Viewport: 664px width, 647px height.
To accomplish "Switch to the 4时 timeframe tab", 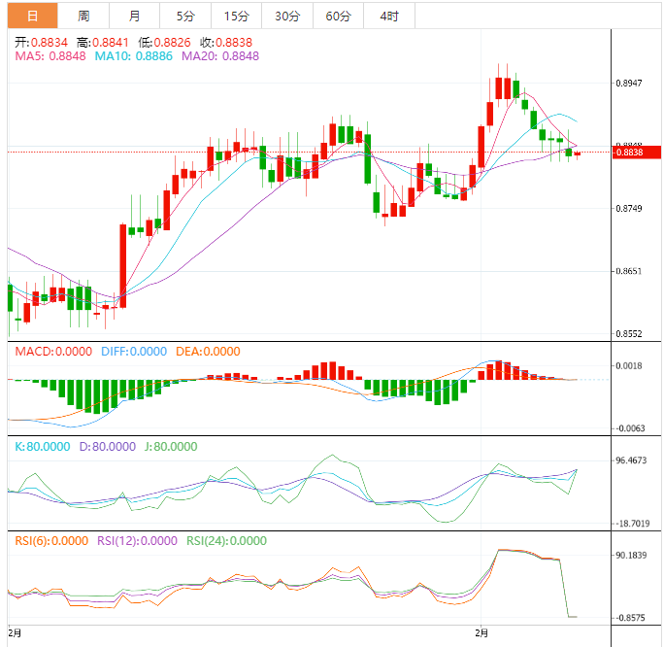I will click(x=388, y=16).
